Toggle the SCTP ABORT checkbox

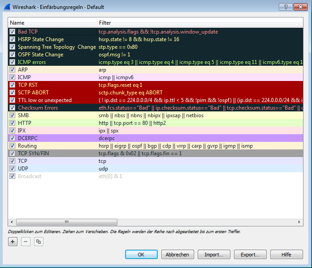coord(13,92)
